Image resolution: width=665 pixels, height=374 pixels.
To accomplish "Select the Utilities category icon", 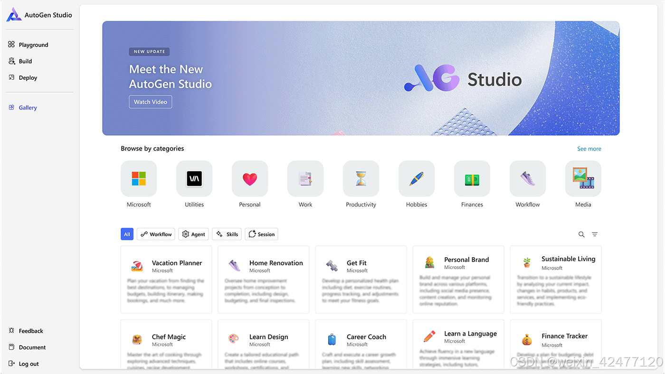I will pos(194,178).
